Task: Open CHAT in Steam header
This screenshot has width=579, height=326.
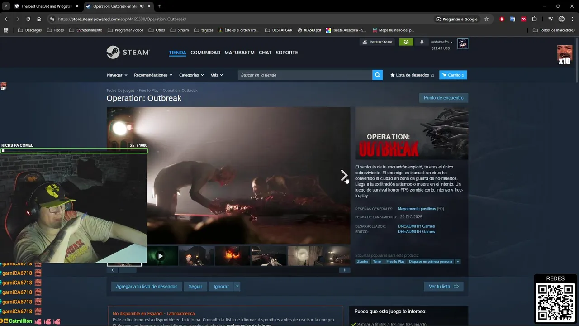Action: pyautogui.click(x=265, y=53)
